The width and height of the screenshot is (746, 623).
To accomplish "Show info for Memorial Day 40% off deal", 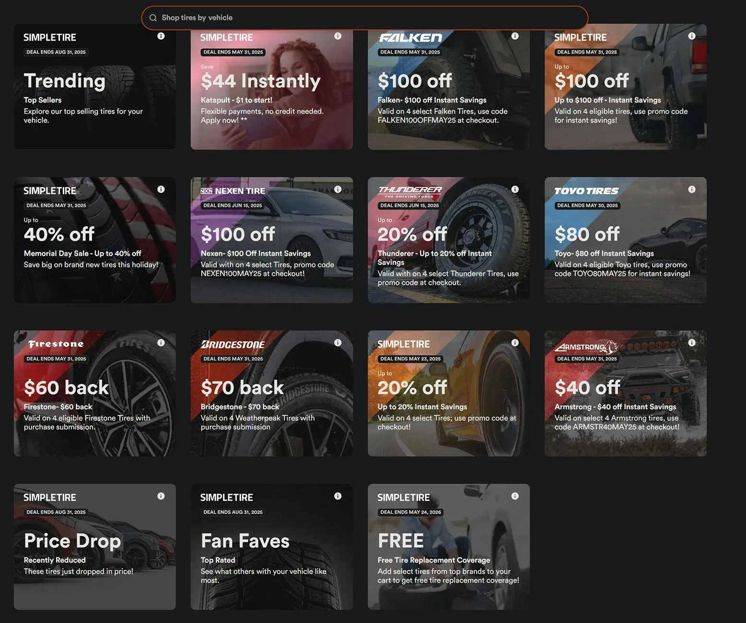I will (161, 189).
